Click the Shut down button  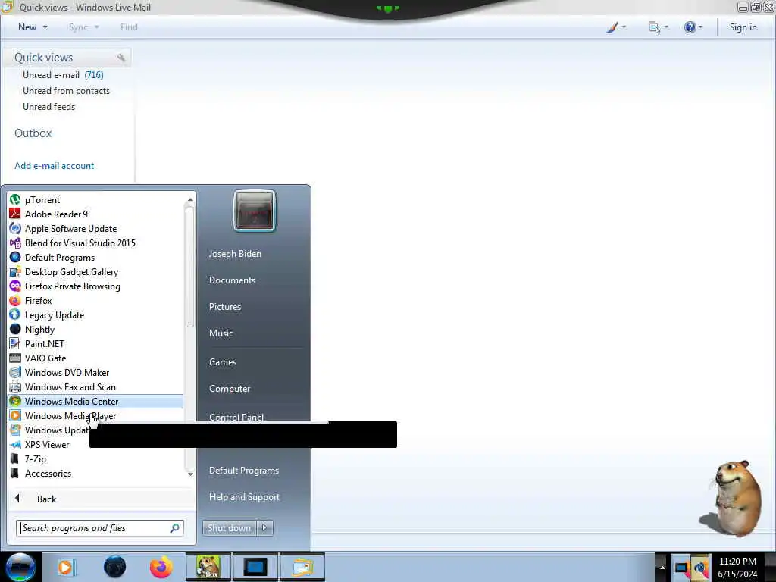click(229, 528)
